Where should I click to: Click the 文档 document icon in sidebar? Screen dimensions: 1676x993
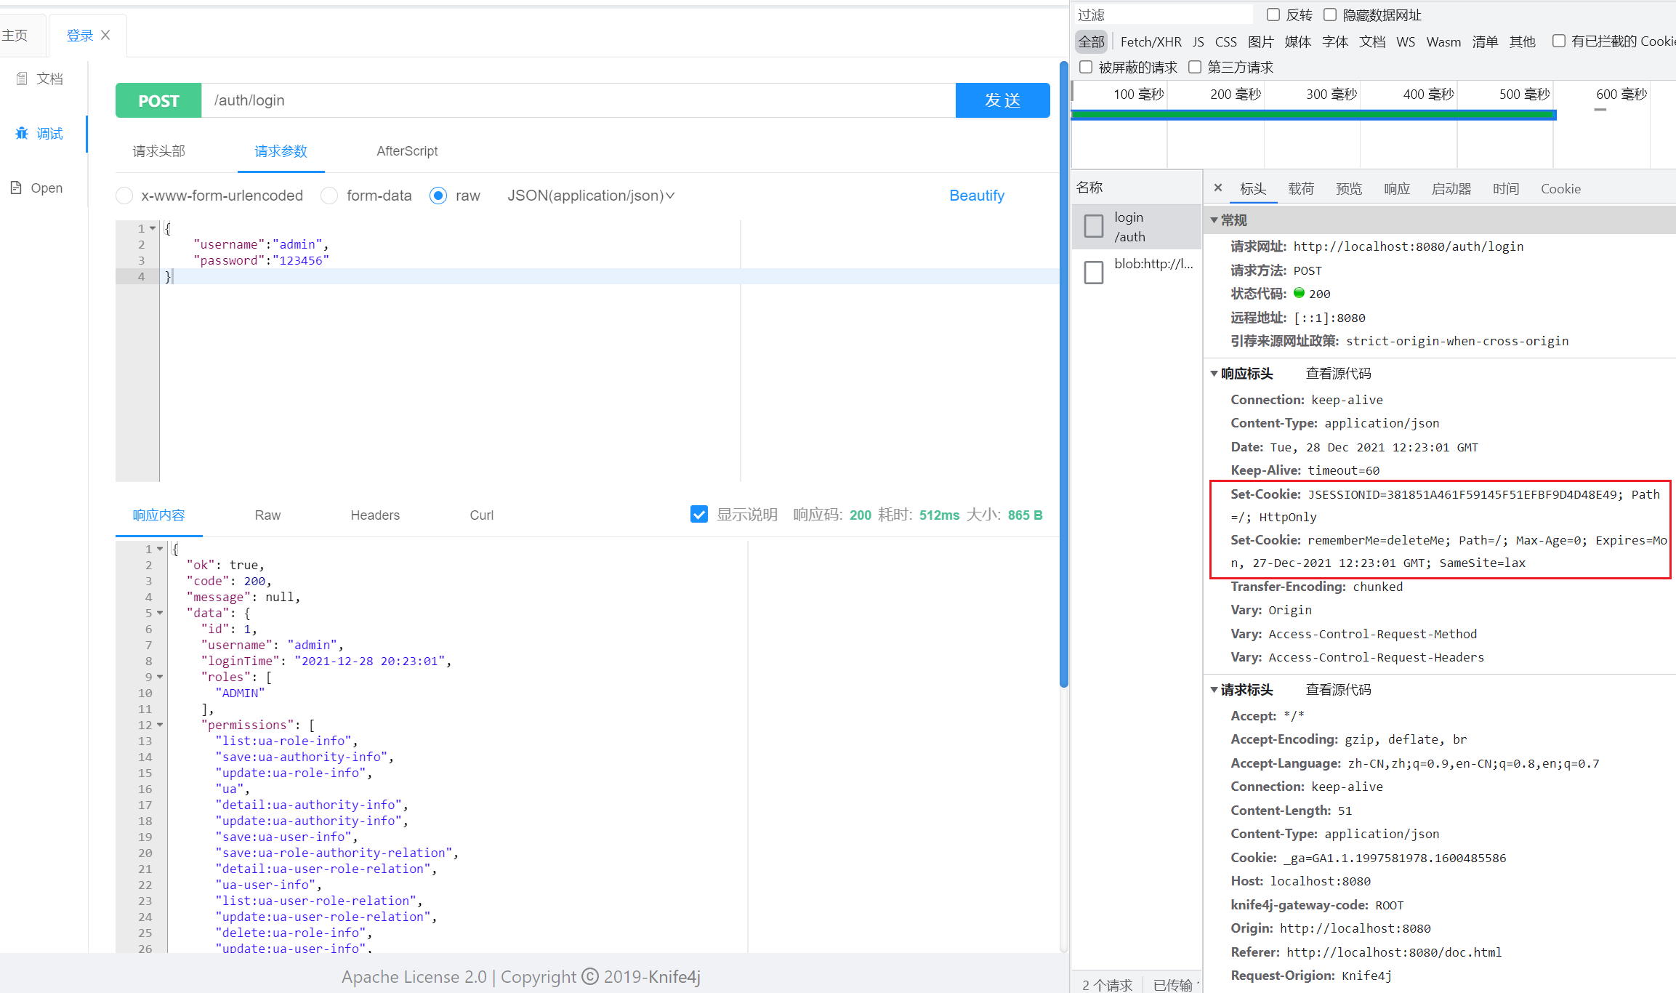coord(22,79)
